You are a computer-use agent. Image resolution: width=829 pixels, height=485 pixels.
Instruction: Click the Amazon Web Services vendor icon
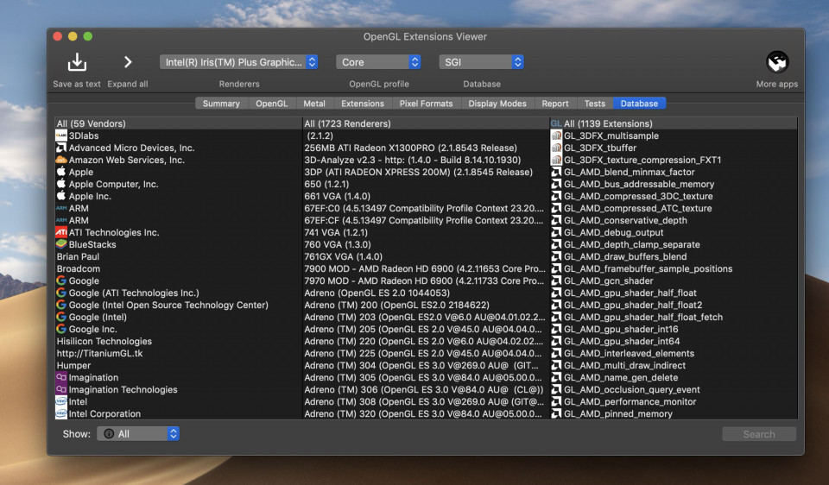[61, 160]
